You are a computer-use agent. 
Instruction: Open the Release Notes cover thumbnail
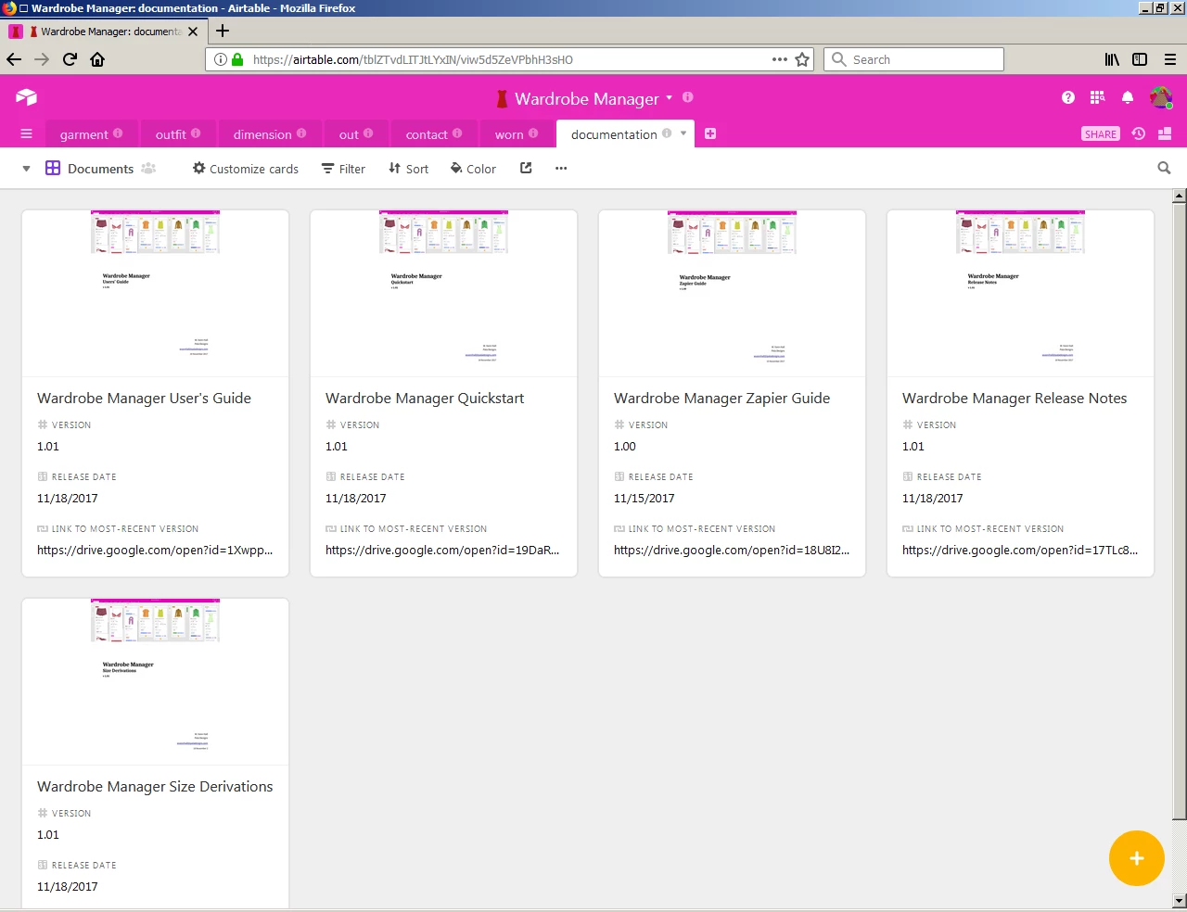(x=1020, y=293)
